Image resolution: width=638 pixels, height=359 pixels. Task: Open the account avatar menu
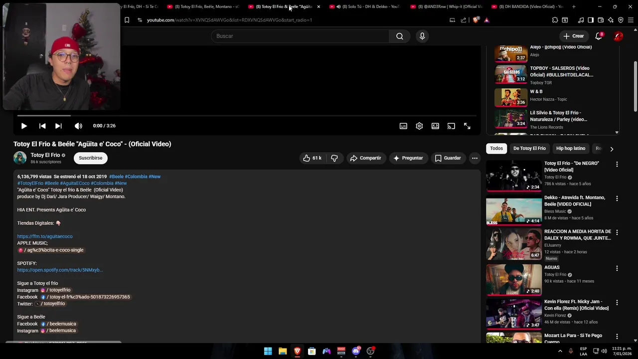[618, 36]
